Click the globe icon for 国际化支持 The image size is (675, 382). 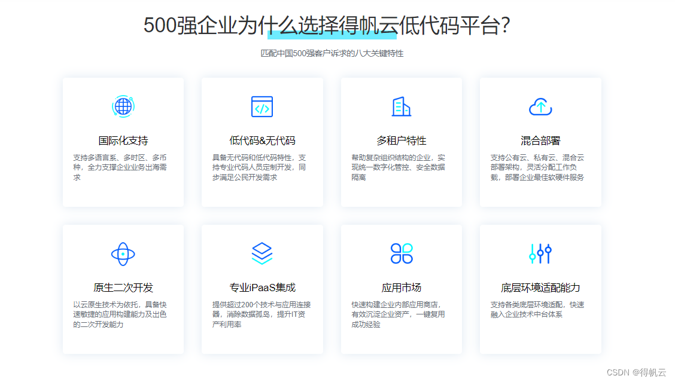point(123,106)
